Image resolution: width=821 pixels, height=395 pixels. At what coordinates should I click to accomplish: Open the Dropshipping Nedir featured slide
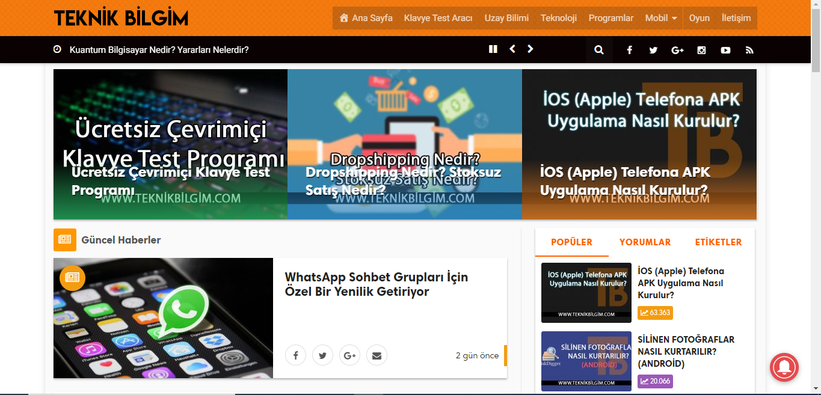pos(405,144)
